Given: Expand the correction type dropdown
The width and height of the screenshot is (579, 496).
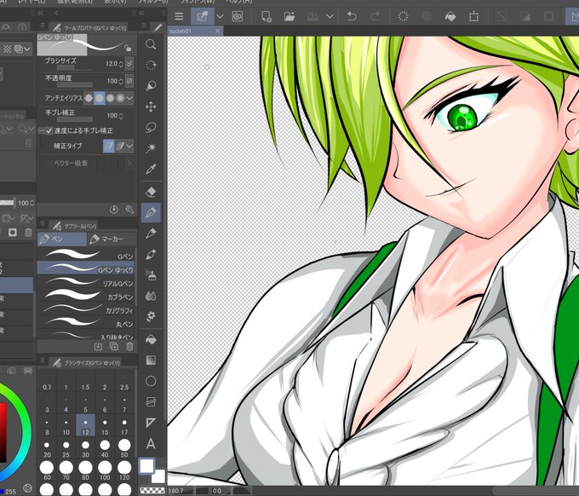Looking at the screenshot, I should coord(129,146).
